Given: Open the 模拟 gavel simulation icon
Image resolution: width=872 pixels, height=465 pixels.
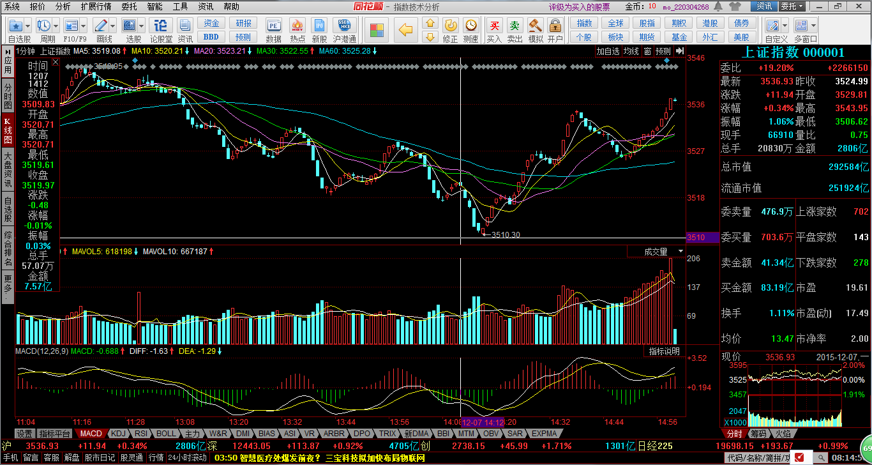Looking at the screenshot, I should click(535, 26).
